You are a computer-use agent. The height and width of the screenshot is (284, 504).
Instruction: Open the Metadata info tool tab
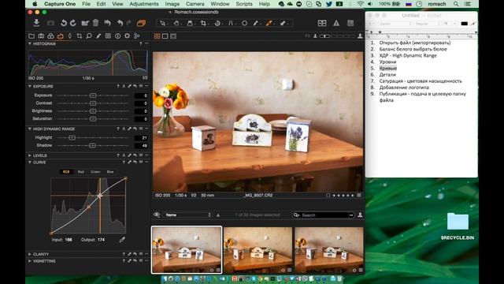(x=117, y=36)
